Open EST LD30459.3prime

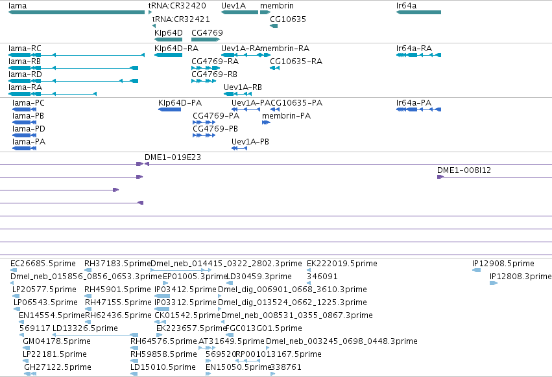pyautogui.click(x=259, y=277)
